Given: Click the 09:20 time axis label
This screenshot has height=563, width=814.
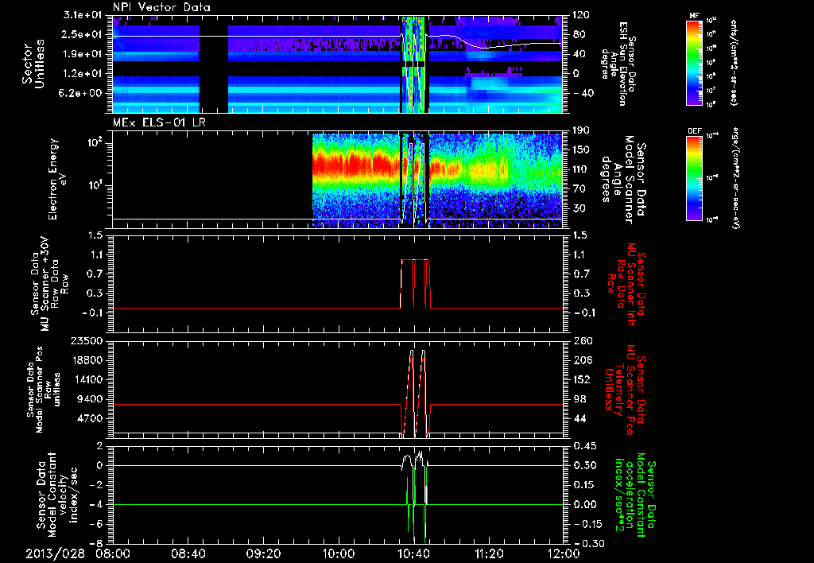Looking at the screenshot, I should (263, 553).
